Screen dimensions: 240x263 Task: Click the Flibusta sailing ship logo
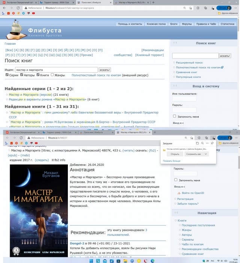[16, 30]
